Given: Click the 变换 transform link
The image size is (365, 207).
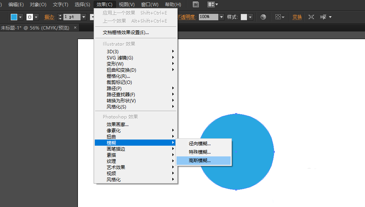Looking at the screenshot, I should (297, 17).
